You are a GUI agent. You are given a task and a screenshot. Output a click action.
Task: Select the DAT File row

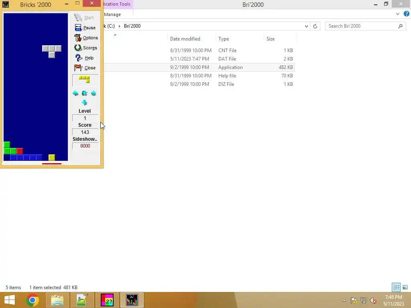tap(199, 59)
